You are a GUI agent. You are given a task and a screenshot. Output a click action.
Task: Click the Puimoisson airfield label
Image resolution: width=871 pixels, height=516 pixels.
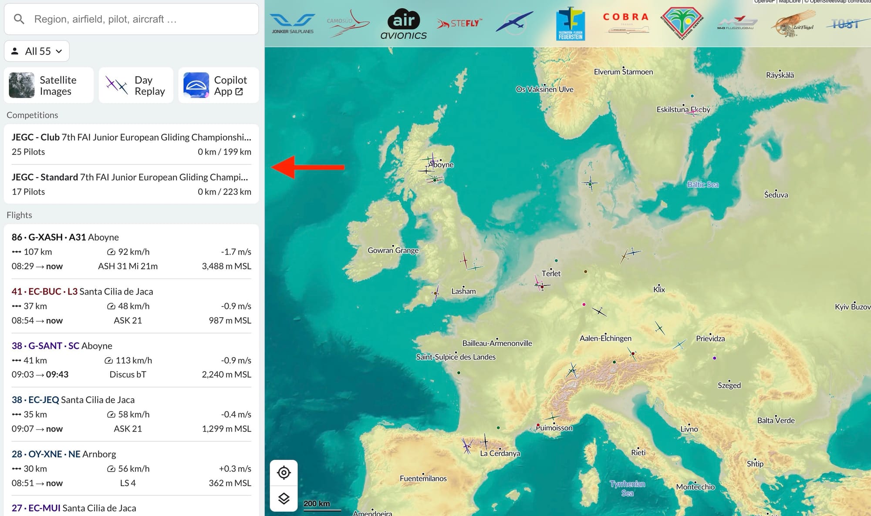coord(554,428)
